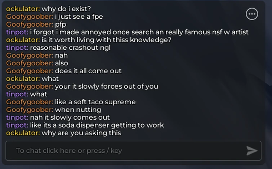Select tinpot's name on 'soda dispenser' message

click(17, 125)
